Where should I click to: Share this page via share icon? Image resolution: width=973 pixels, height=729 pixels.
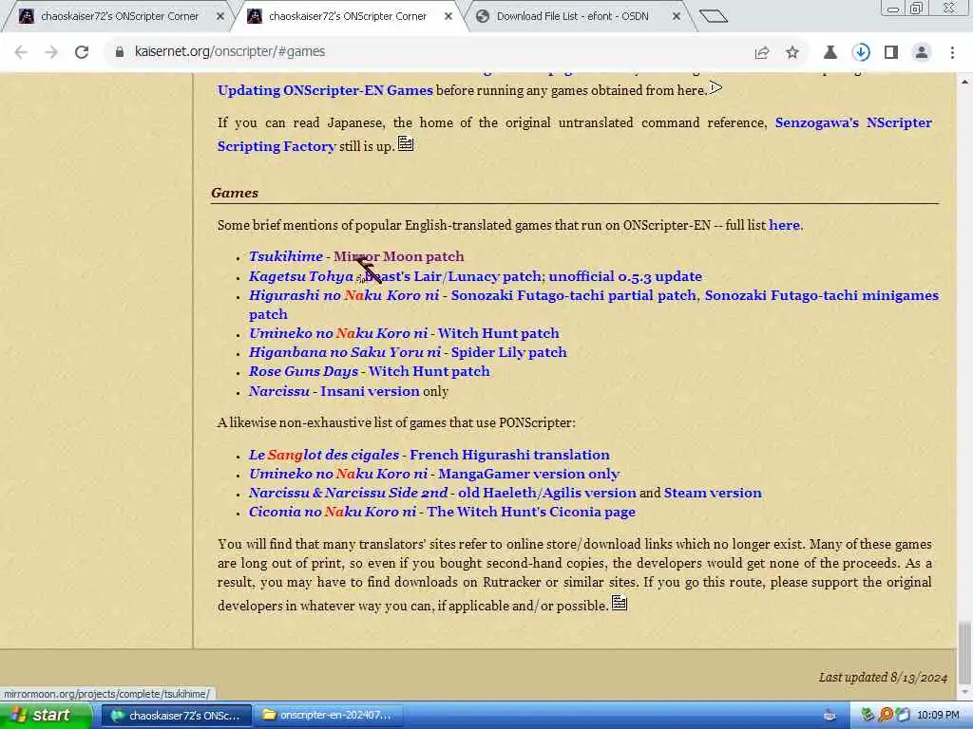tap(762, 53)
